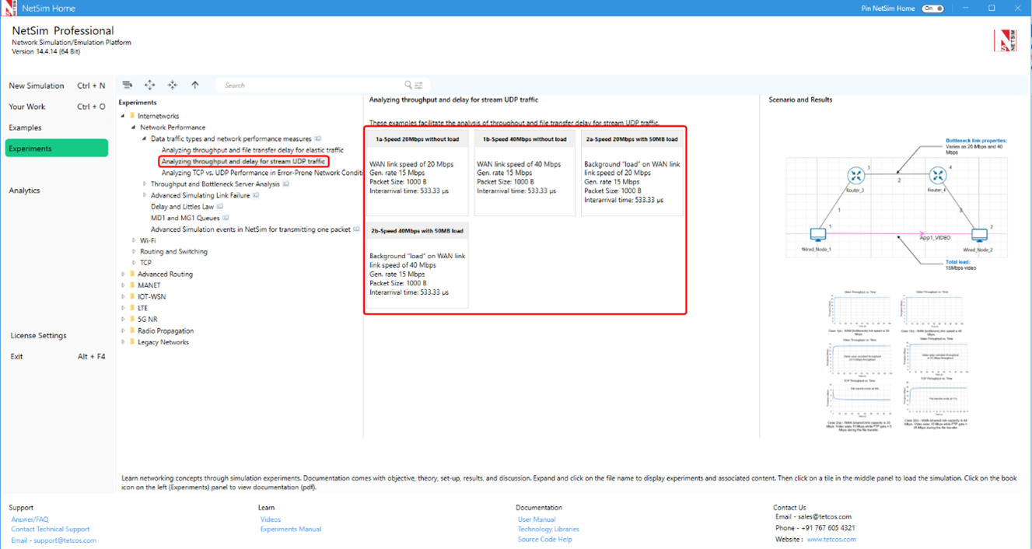Open the Experiments Manual link

coord(290,530)
